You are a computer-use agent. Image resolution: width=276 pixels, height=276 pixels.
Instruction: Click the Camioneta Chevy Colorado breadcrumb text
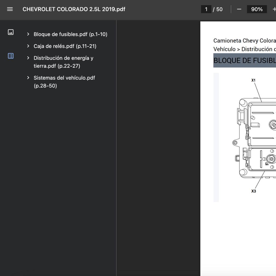244,41
